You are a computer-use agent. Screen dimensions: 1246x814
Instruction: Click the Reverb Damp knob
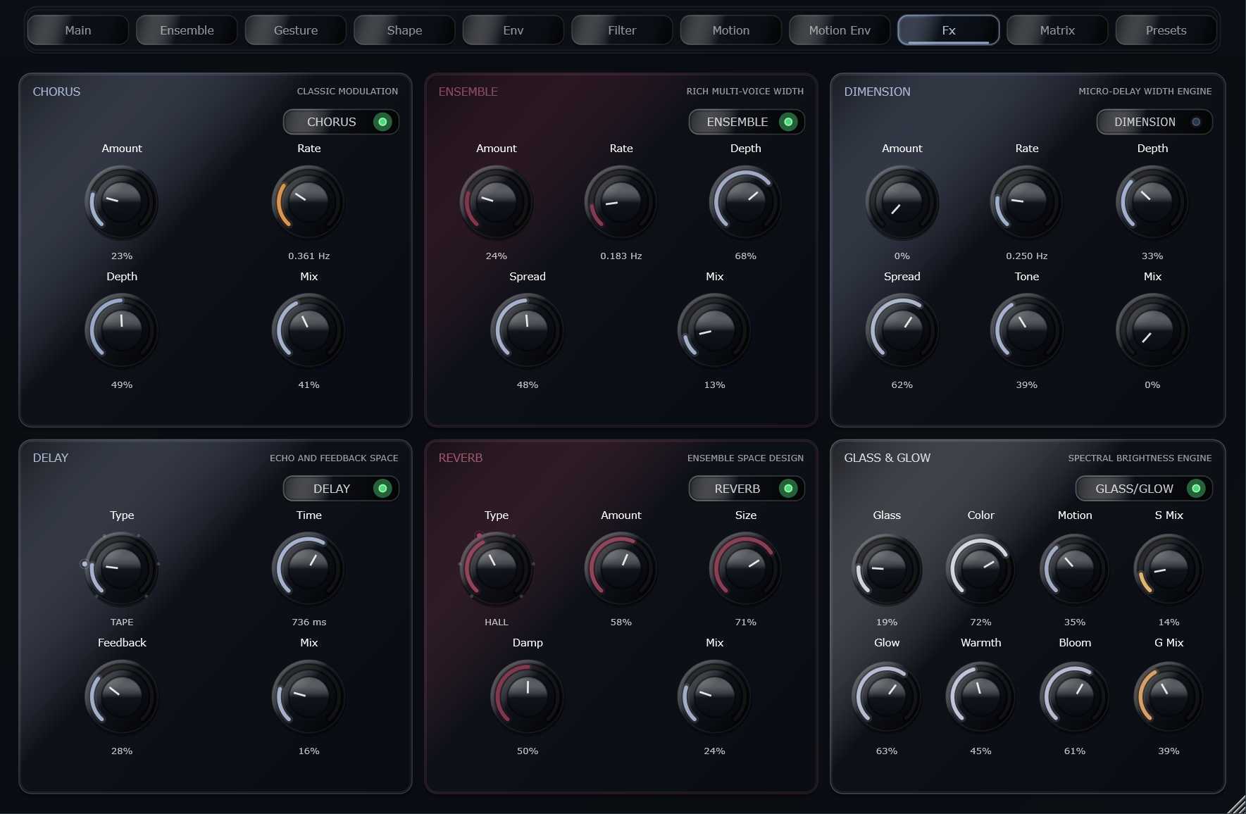[528, 696]
